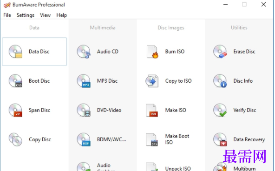Select the Unpack ISO label

tap(178, 169)
